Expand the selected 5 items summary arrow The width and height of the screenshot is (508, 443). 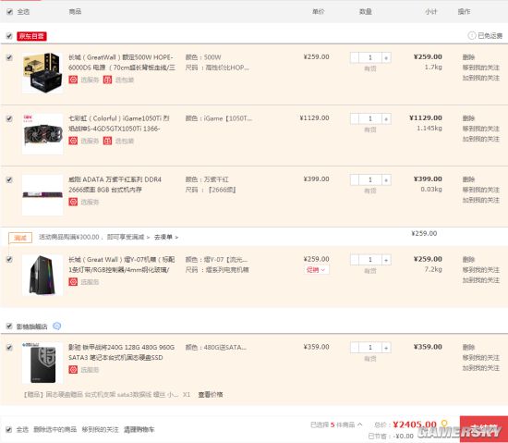tap(359, 425)
